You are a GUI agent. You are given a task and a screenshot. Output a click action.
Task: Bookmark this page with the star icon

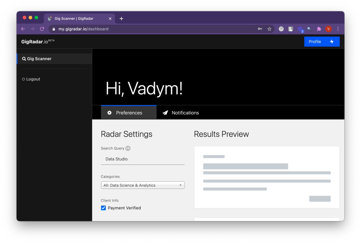pyautogui.click(x=269, y=29)
